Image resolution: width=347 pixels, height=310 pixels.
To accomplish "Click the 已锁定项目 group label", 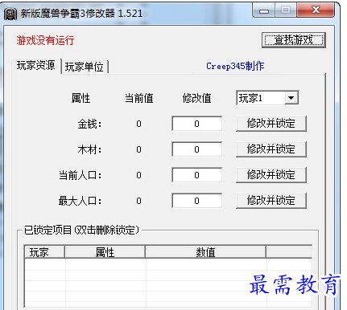I will tap(82, 230).
